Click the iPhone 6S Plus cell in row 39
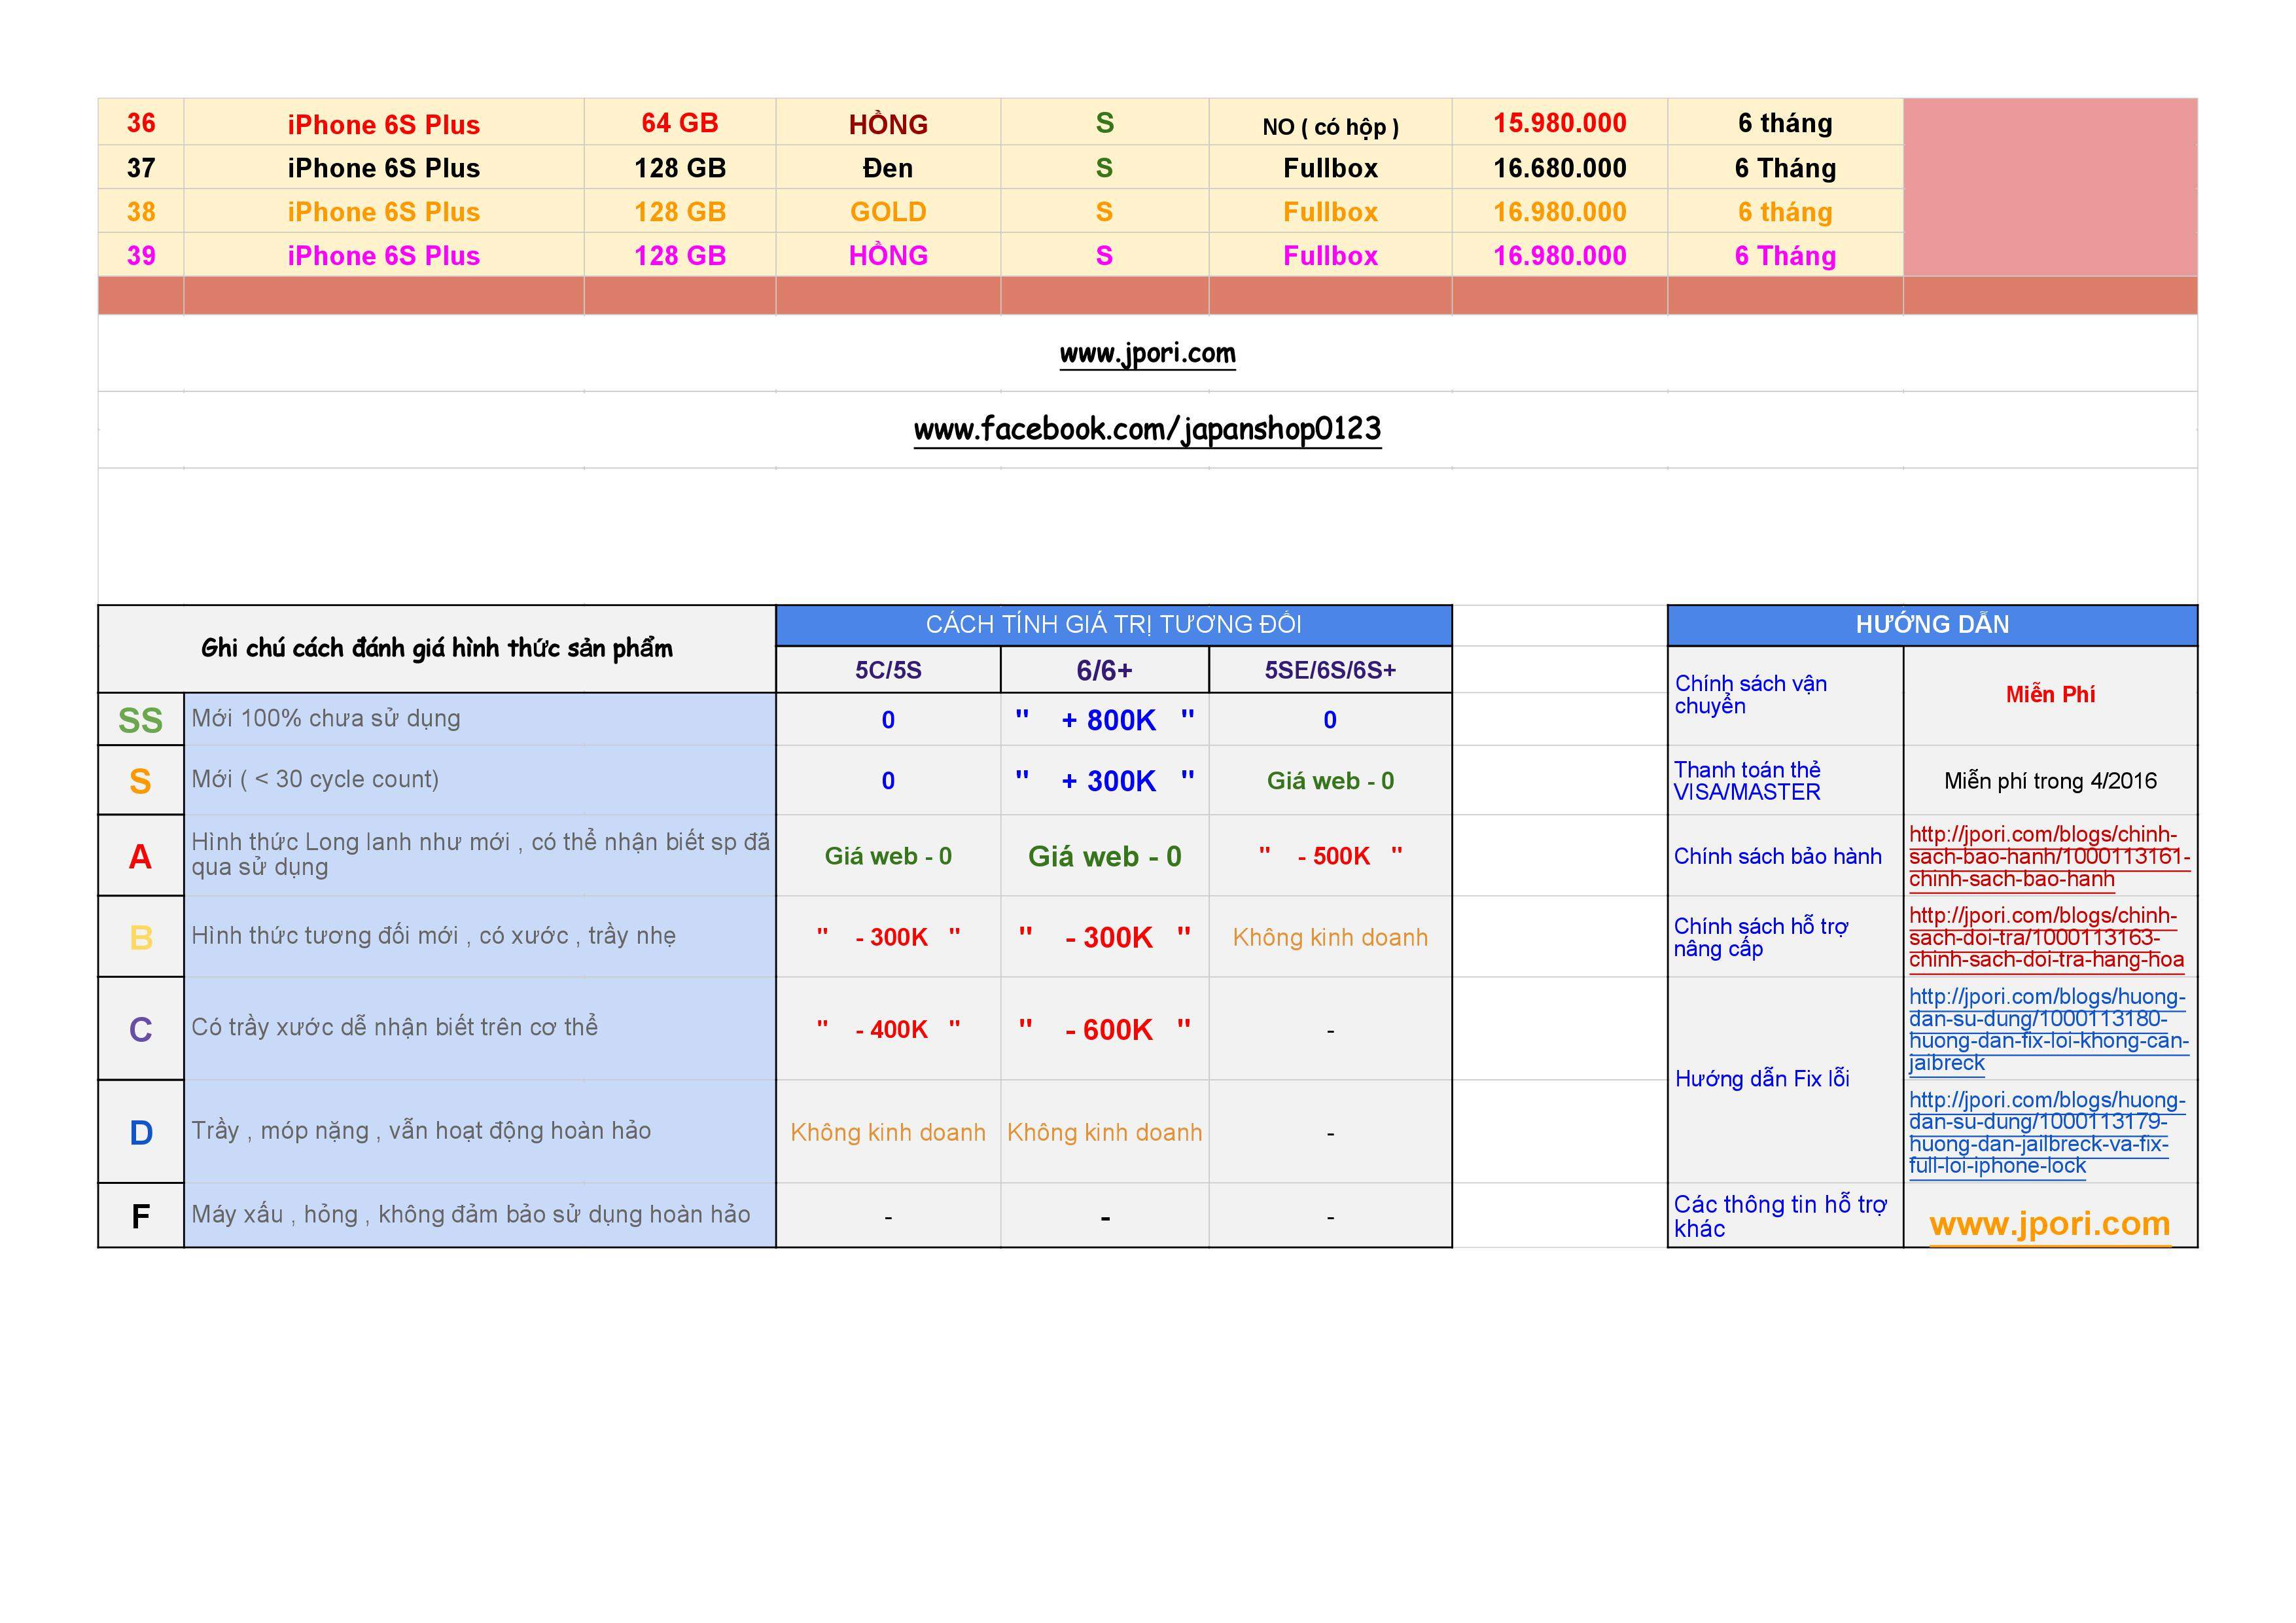The image size is (2296, 1623). point(384,256)
